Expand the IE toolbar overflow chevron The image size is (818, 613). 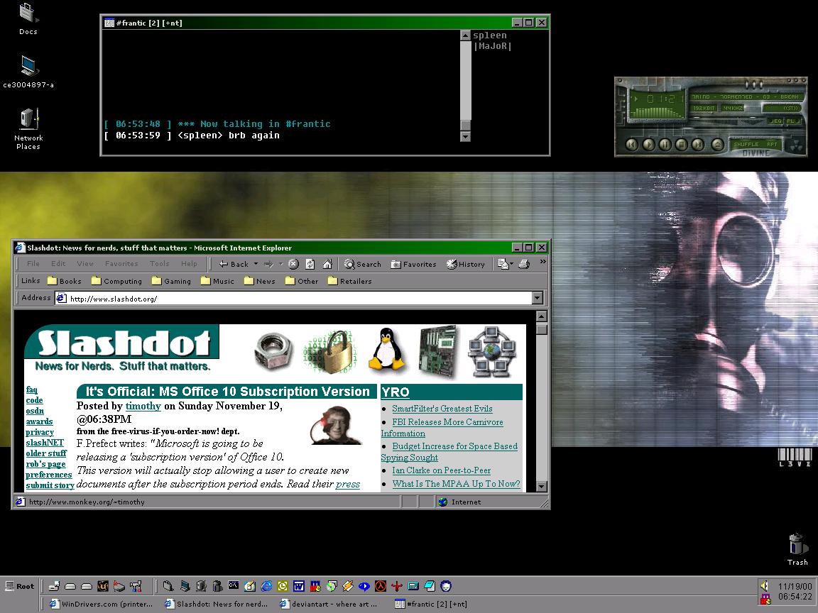coord(543,262)
